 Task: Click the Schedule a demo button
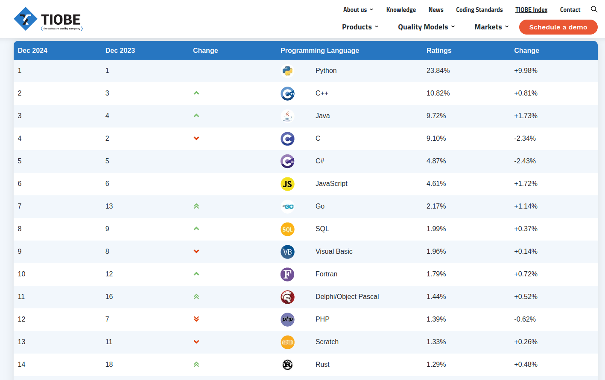click(558, 27)
